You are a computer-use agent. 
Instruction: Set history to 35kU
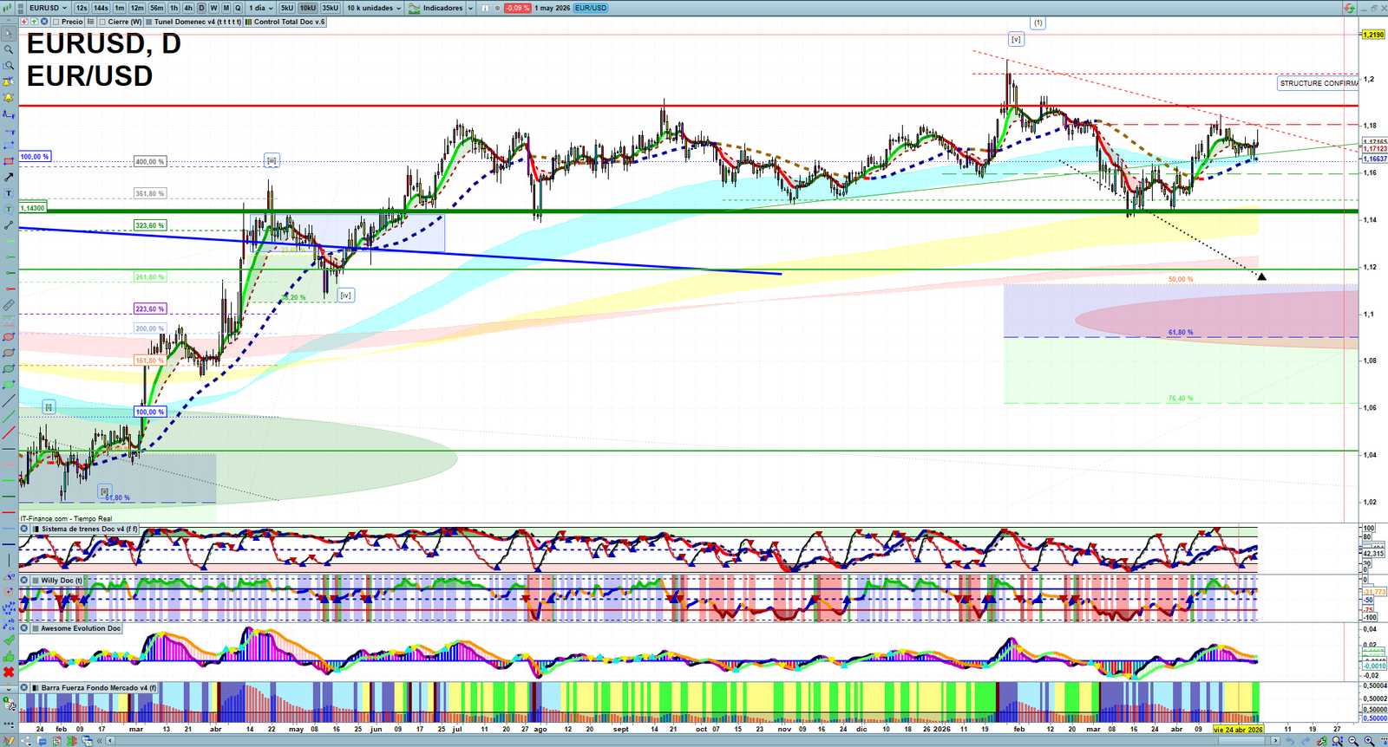331,8
